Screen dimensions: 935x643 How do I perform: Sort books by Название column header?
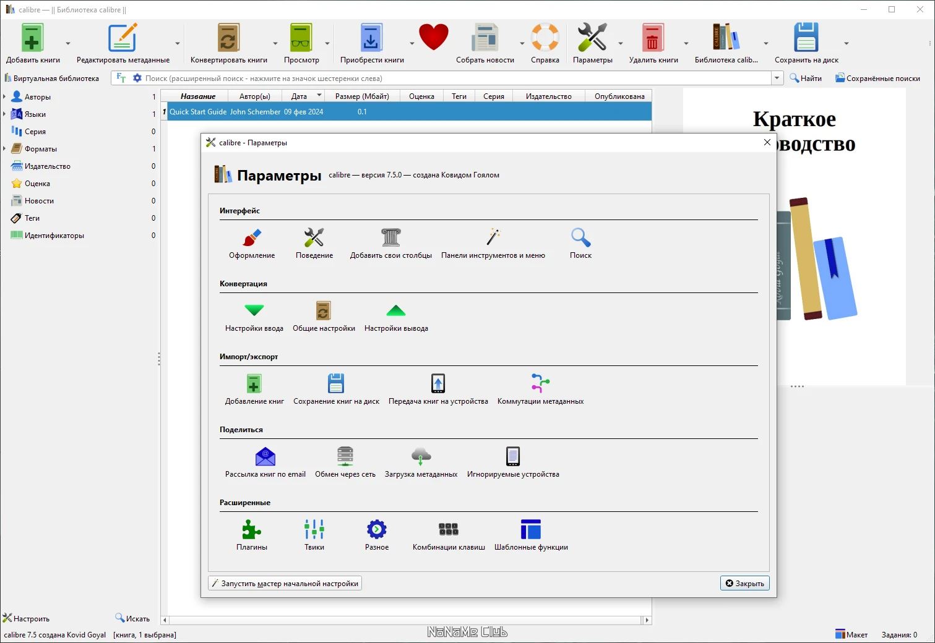pyautogui.click(x=198, y=96)
